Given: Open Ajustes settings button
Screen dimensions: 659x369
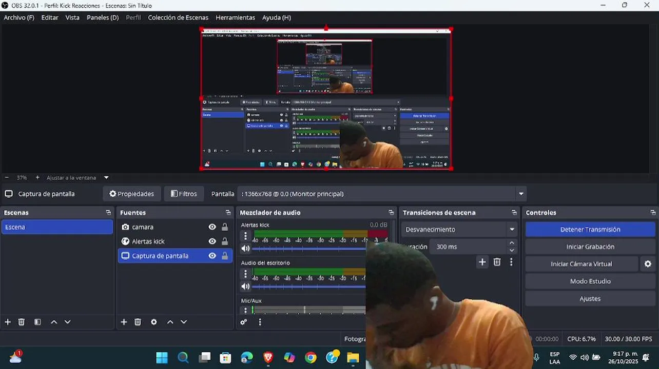Looking at the screenshot, I should (x=590, y=299).
